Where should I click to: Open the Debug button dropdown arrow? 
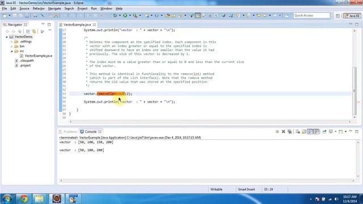coord(120,15)
